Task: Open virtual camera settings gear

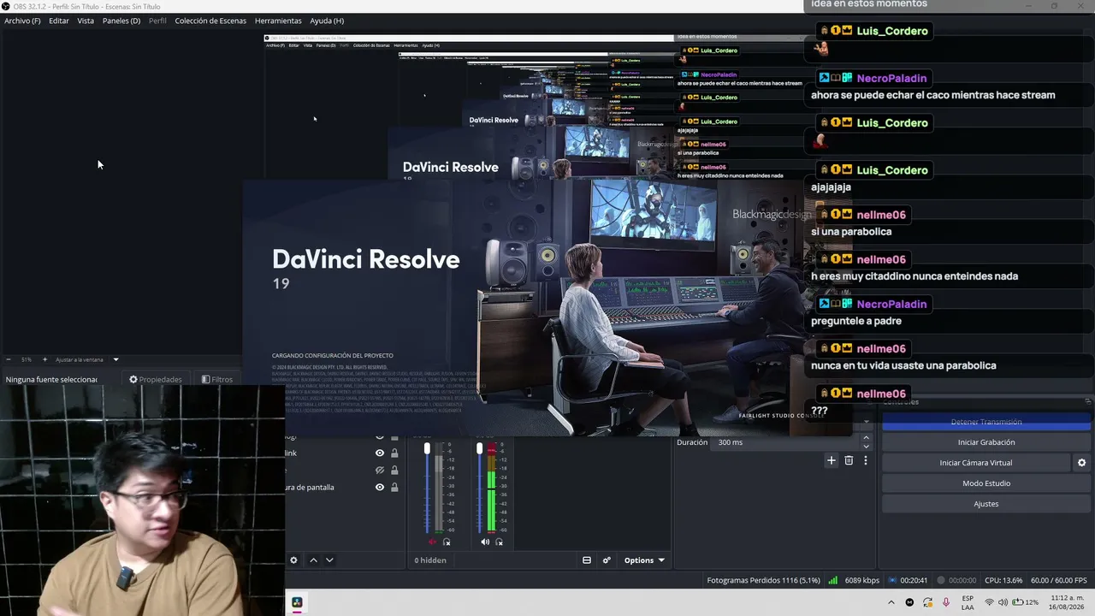Action: (x=1081, y=463)
